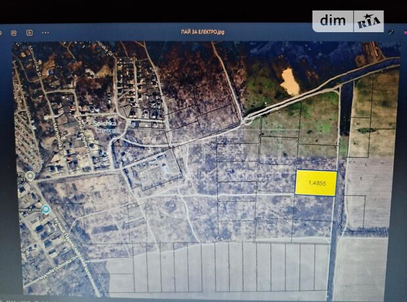Click the icon at the toolbar's far right
The width and height of the screenshot is (407, 302).
click(391, 32)
